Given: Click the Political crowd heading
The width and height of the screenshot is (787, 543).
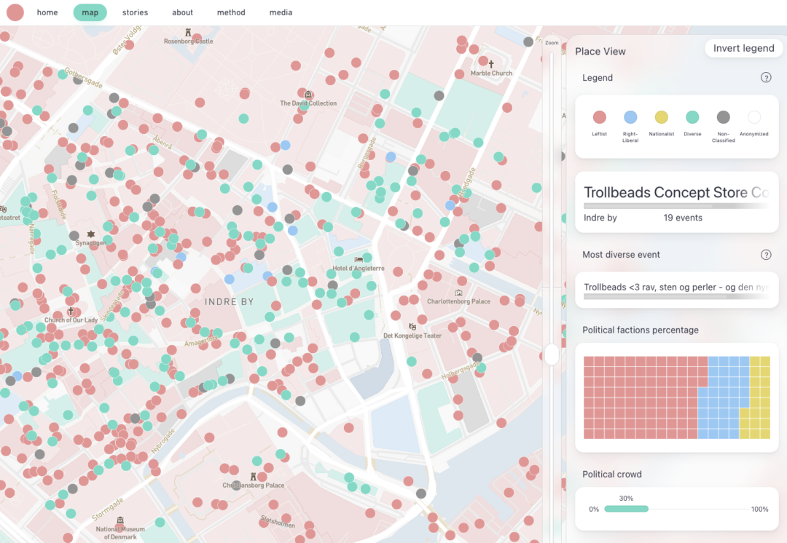Looking at the screenshot, I should 612,475.
